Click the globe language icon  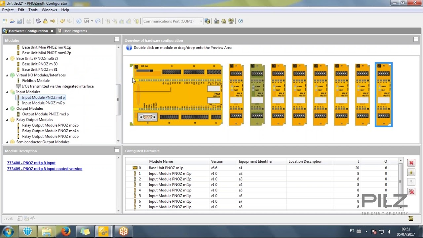79,21
